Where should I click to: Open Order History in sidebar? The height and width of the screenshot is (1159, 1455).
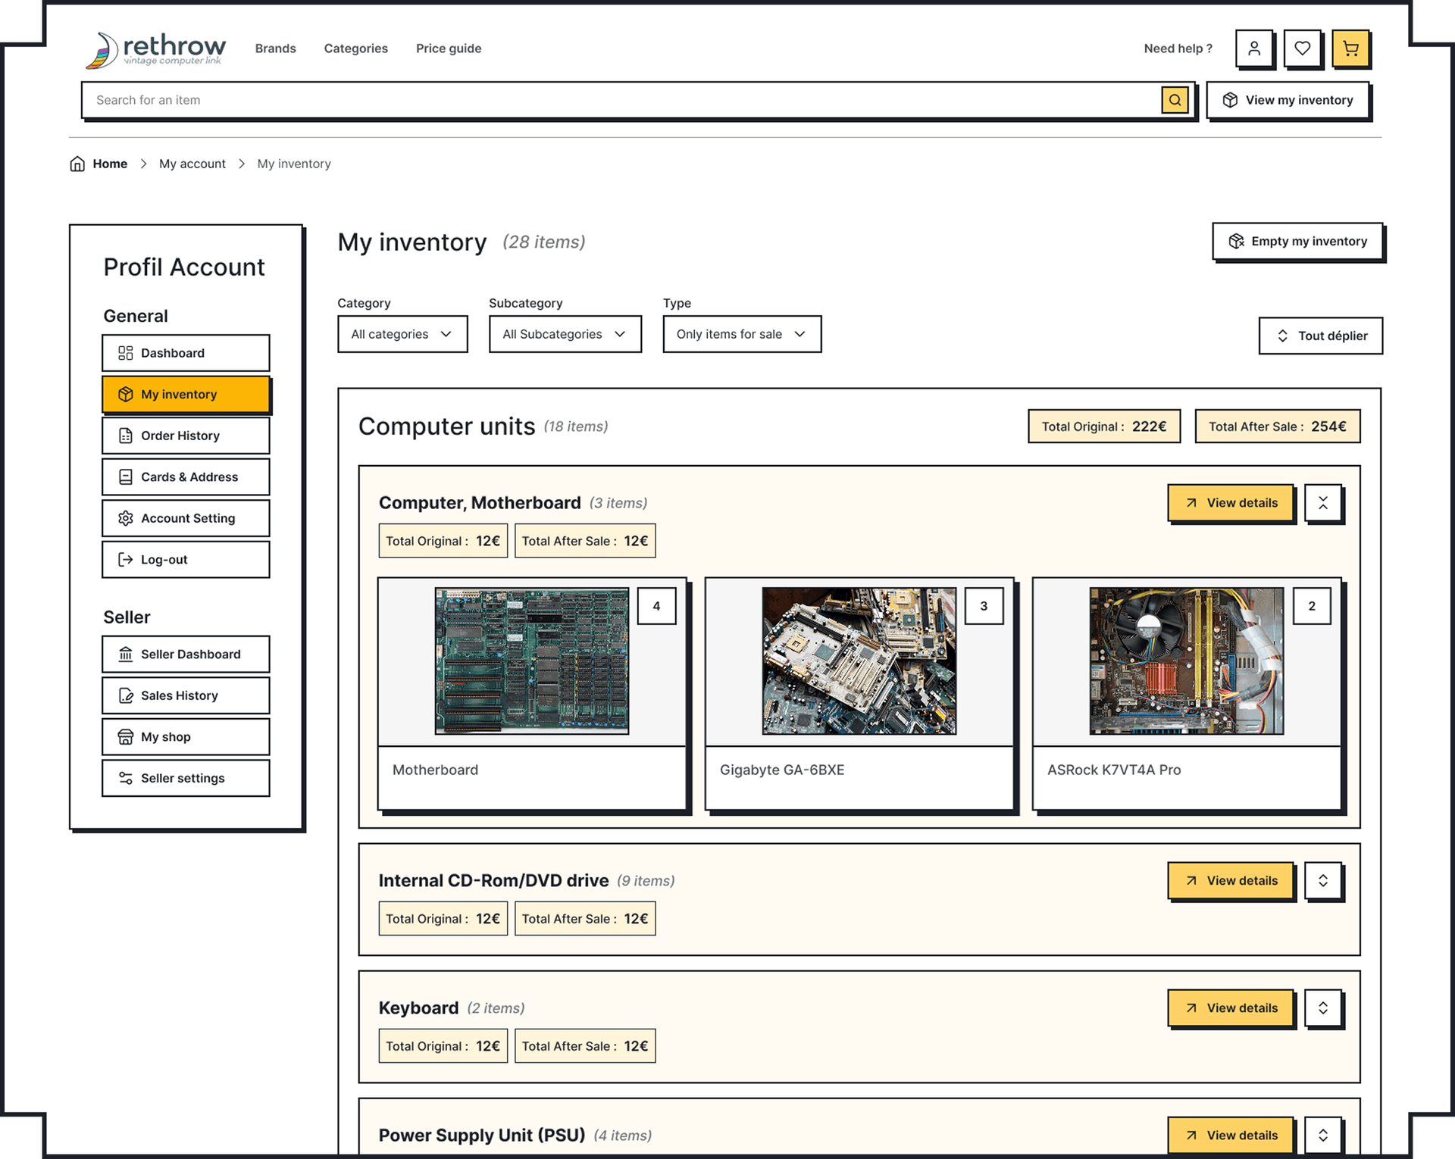186,436
